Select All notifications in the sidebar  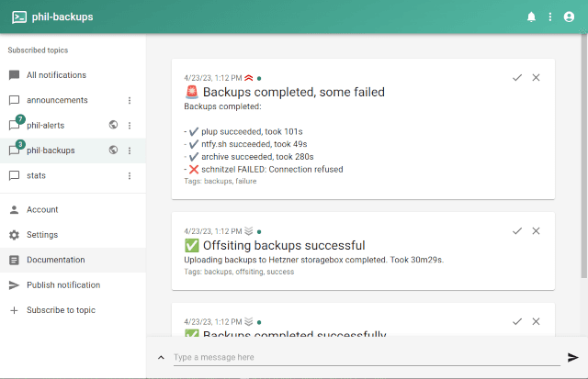click(56, 75)
